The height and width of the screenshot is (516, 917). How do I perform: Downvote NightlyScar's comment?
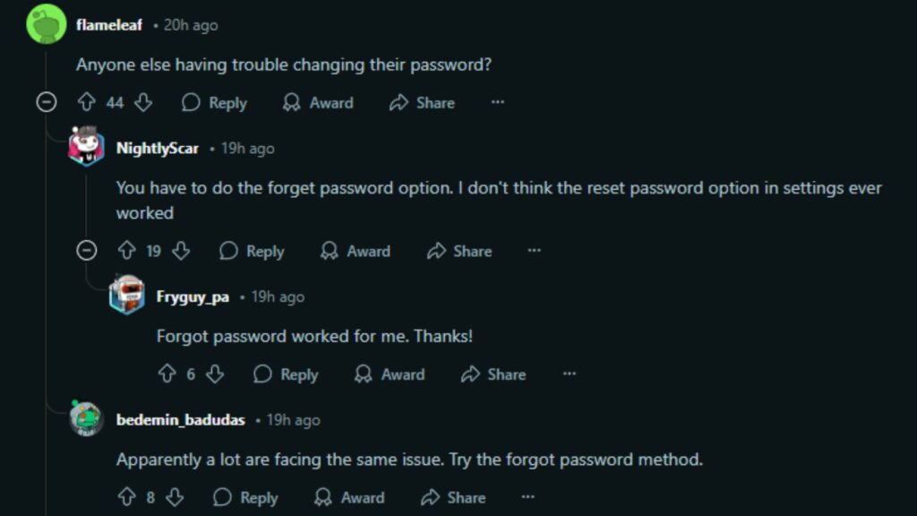click(x=180, y=252)
